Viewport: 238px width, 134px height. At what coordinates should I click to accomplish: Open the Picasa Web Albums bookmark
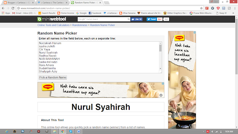pyautogui.click(x=201, y=13)
